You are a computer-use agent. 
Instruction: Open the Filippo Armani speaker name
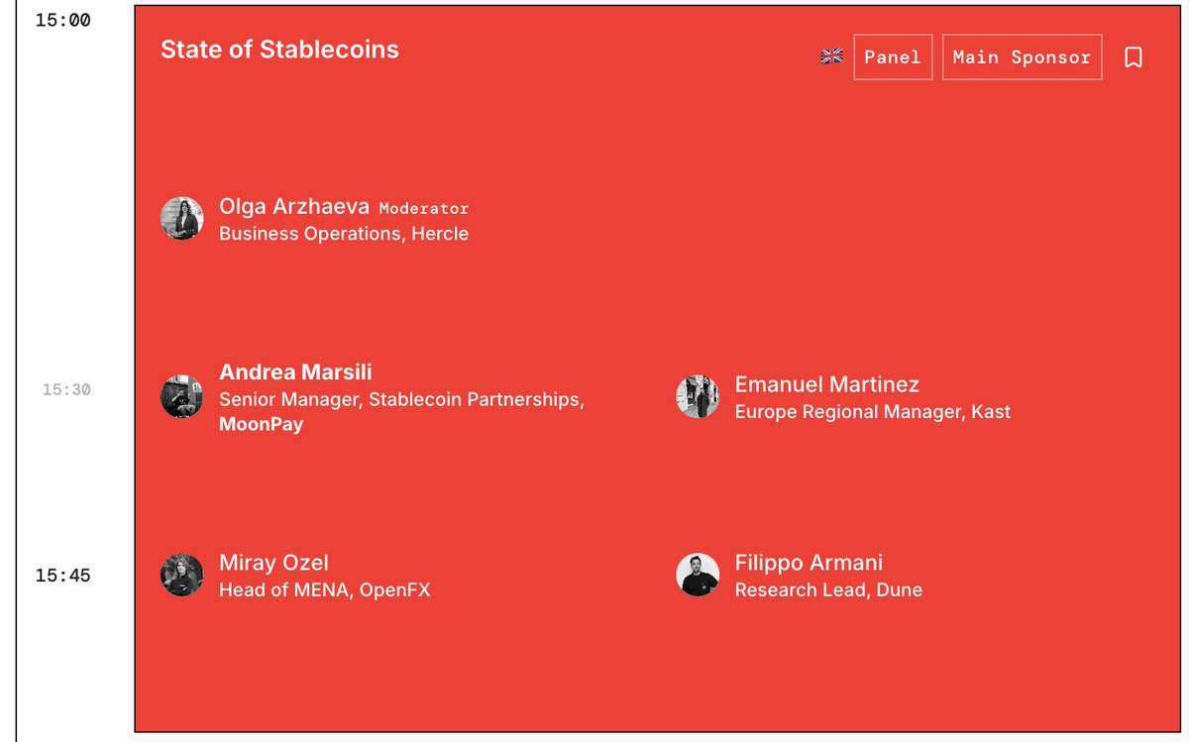coord(809,563)
